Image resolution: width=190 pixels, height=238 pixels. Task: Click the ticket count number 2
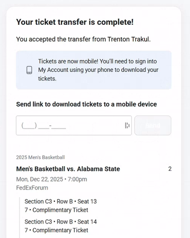point(170,169)
